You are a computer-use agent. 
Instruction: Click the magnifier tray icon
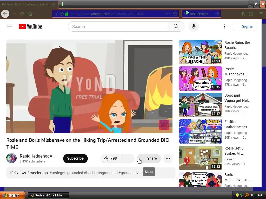[x=247, y=195]
